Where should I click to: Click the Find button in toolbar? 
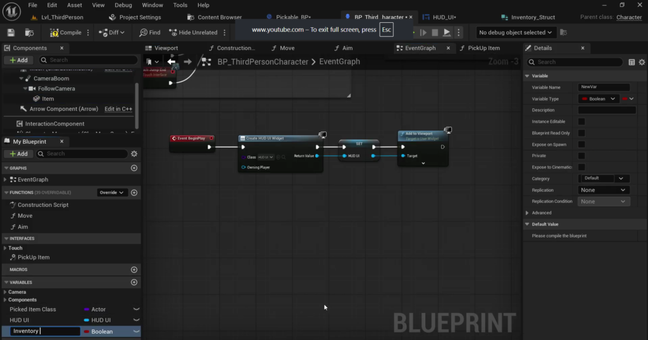(x=149, y=32)
